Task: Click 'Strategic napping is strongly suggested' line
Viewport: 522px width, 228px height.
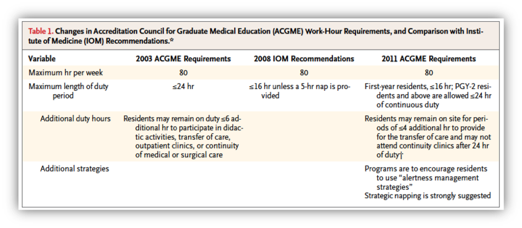Action: click(x=428, y=196)
